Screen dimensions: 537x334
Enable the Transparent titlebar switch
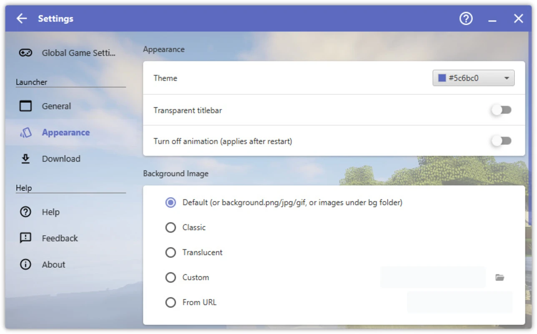tap(501, 110)
